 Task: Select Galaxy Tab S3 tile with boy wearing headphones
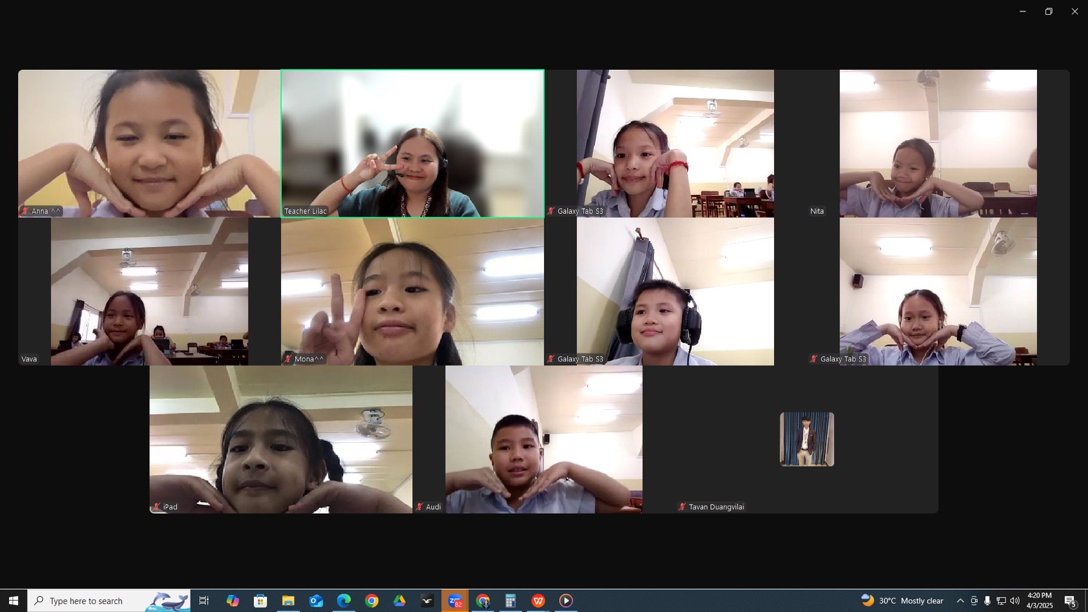(x=675, y=291)
